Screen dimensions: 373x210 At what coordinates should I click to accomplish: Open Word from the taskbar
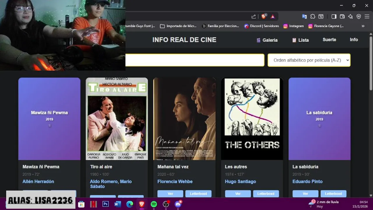(x=117, y=204)
